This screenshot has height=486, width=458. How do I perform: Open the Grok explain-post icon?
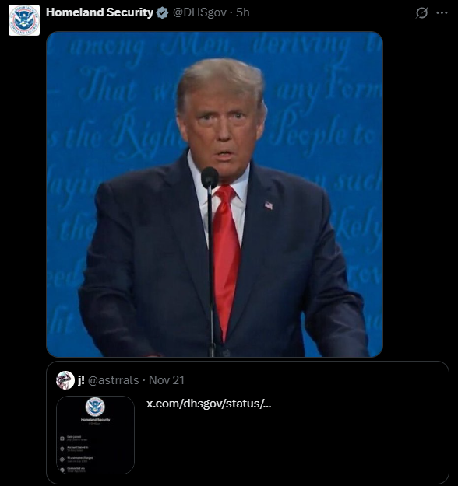coord(421,12)
